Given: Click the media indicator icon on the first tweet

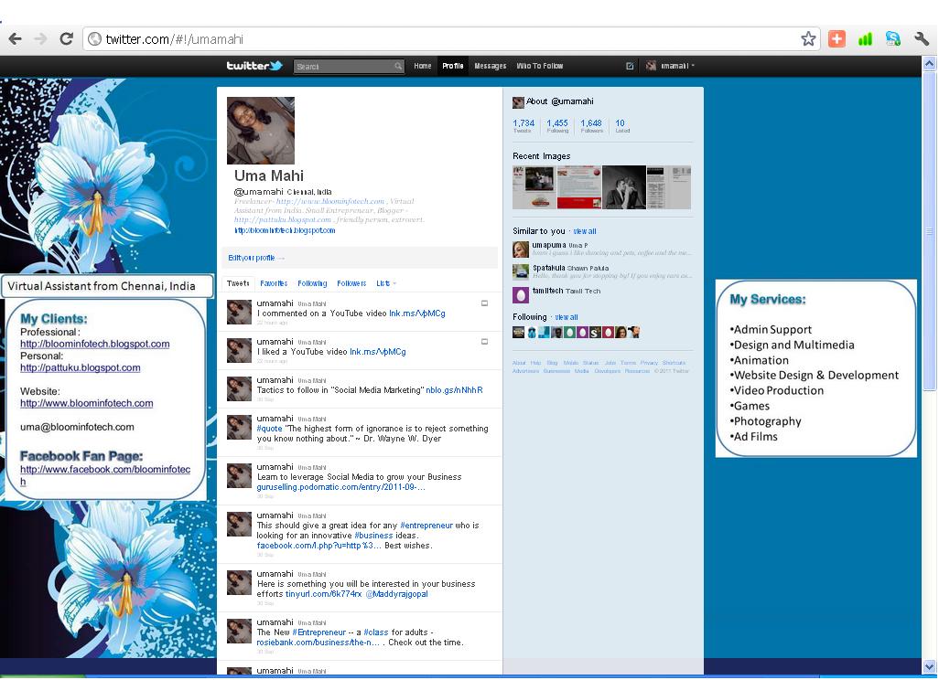Looking at the screenshot, I should (486, 303).
